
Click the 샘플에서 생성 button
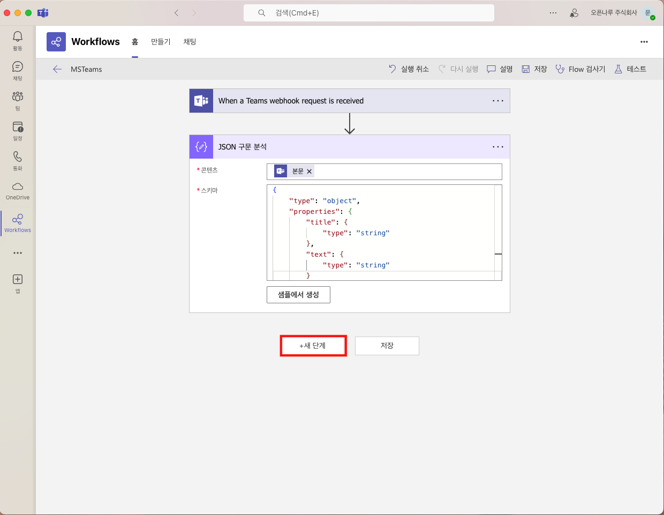click(298, 295)
